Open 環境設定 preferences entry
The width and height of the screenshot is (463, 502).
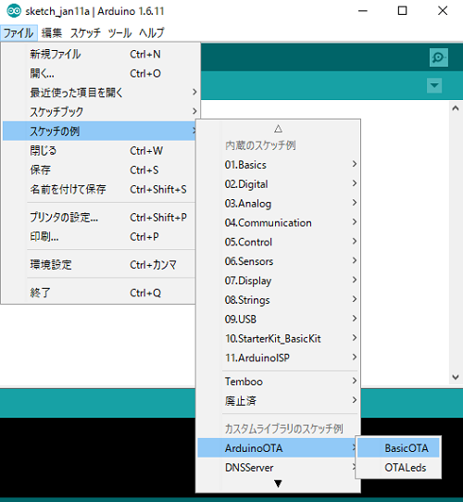99,265
